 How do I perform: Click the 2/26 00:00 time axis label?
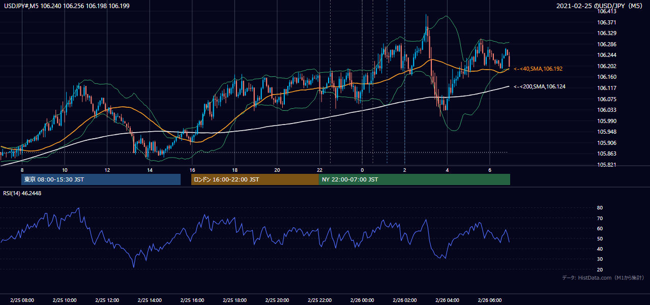(362, 300)
